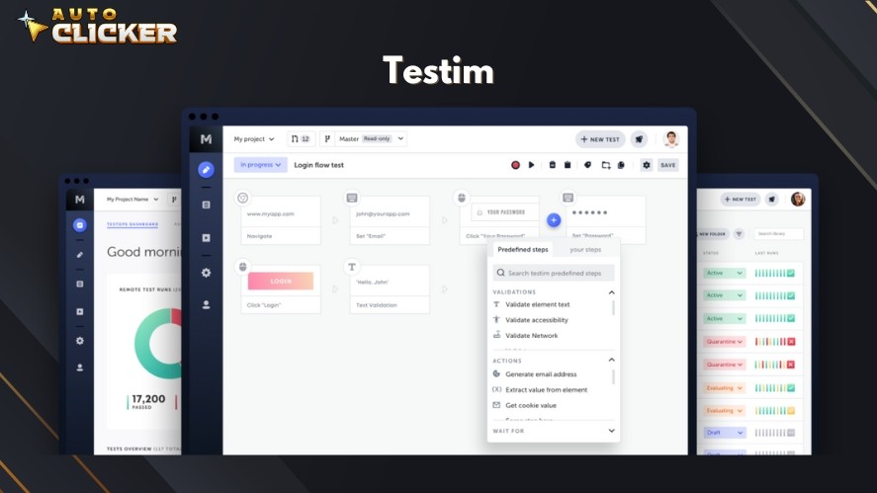The image size is (877, 493).
Task: Click the Navigate step's icon
Action: pyautogui.click(x=243, y=198)
